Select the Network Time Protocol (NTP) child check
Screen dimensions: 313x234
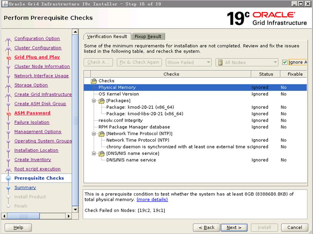195,140
